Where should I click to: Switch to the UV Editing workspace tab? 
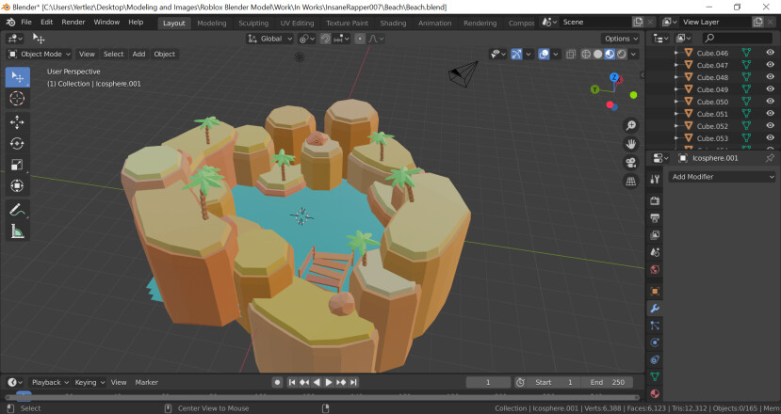click(x=297, y=23)
